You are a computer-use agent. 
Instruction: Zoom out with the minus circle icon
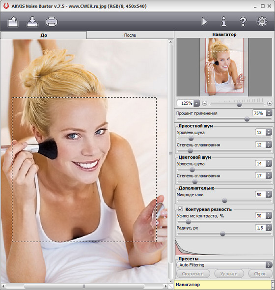204,103
